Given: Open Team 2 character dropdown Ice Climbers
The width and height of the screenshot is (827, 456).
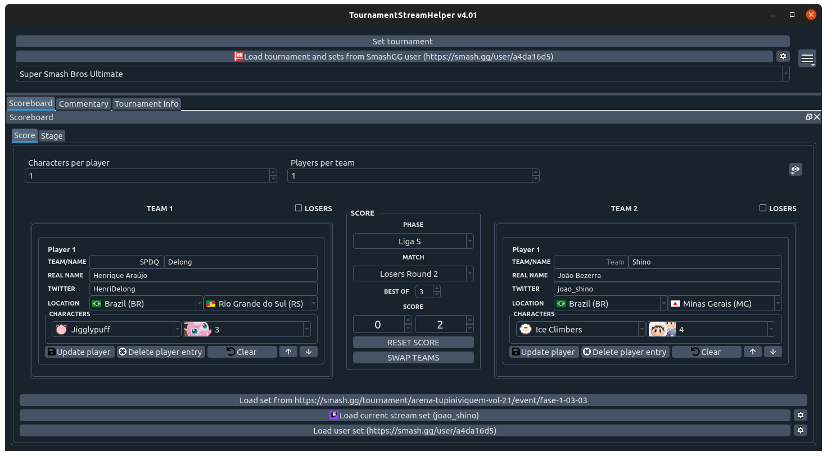Looking at the screenshot, I should click(581, 329).
